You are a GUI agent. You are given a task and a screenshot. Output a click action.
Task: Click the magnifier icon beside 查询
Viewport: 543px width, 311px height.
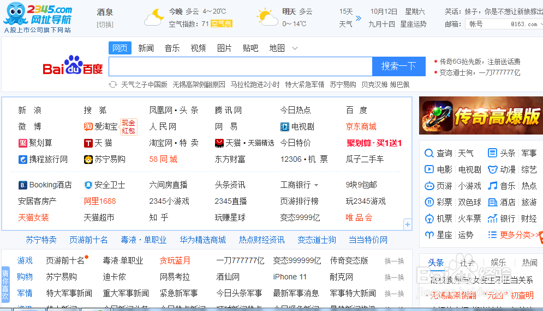[429, 153]
